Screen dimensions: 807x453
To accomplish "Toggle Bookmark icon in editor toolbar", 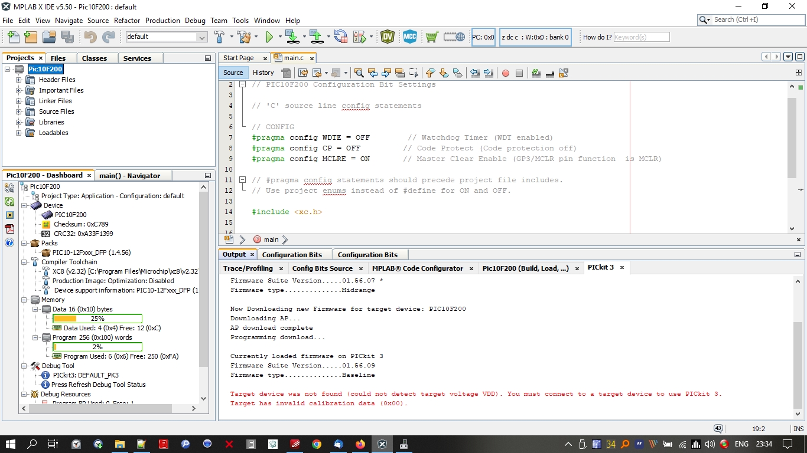I will [457, 73].
